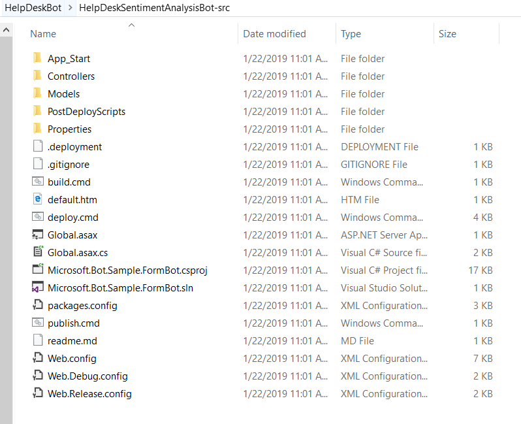Click the Web.Release.config file icon
This screenshot has width=521, height=424.
tap(38, 393)
